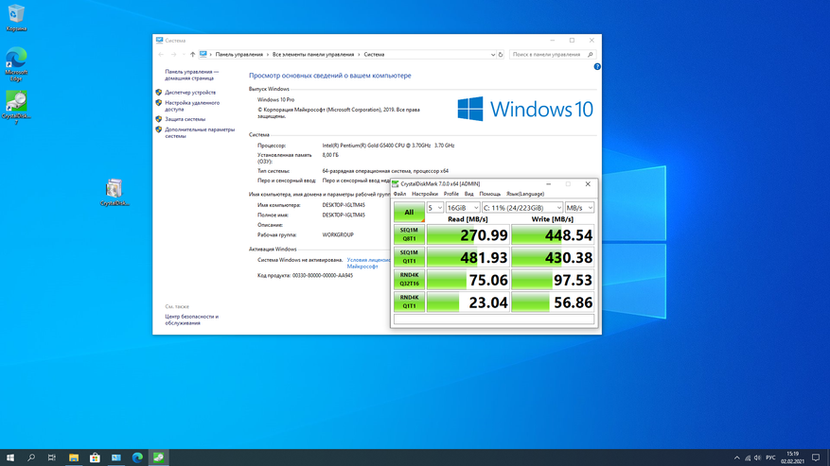Open Центр безопасности и обслуживания link
Viewport: 830px width, 466px height.
191,319
